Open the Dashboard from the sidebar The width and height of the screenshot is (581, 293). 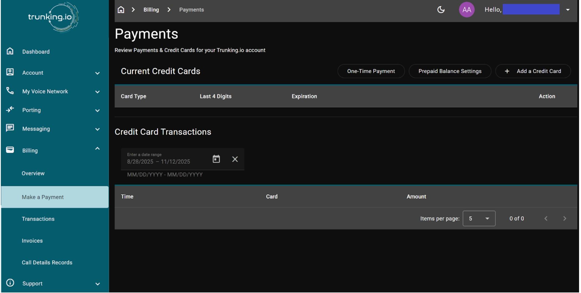36,52
